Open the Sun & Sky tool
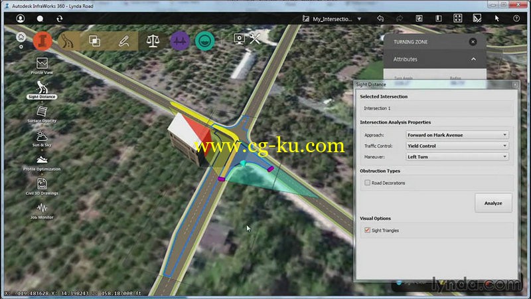Screen dimensions: 531x299 42,138
